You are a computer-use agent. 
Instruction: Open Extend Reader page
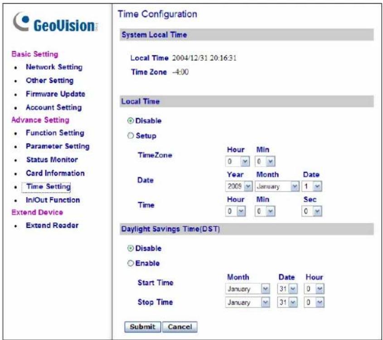[52, 225]
